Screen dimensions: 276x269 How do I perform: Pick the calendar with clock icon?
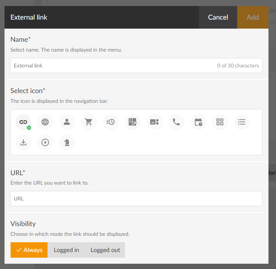(198, 122)
